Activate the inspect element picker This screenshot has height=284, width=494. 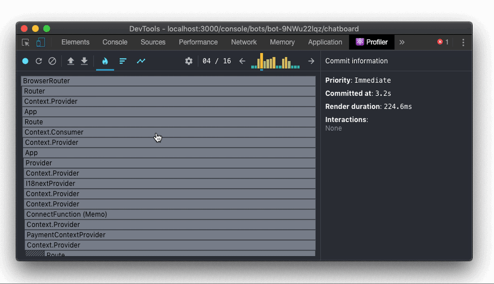point(26,42)
